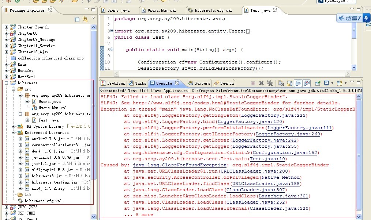Click Clear Console icon

(281, 84)
